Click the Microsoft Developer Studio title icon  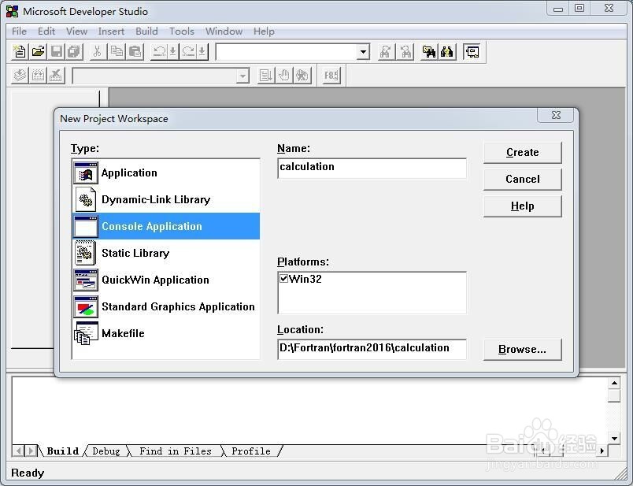[13, 11]
